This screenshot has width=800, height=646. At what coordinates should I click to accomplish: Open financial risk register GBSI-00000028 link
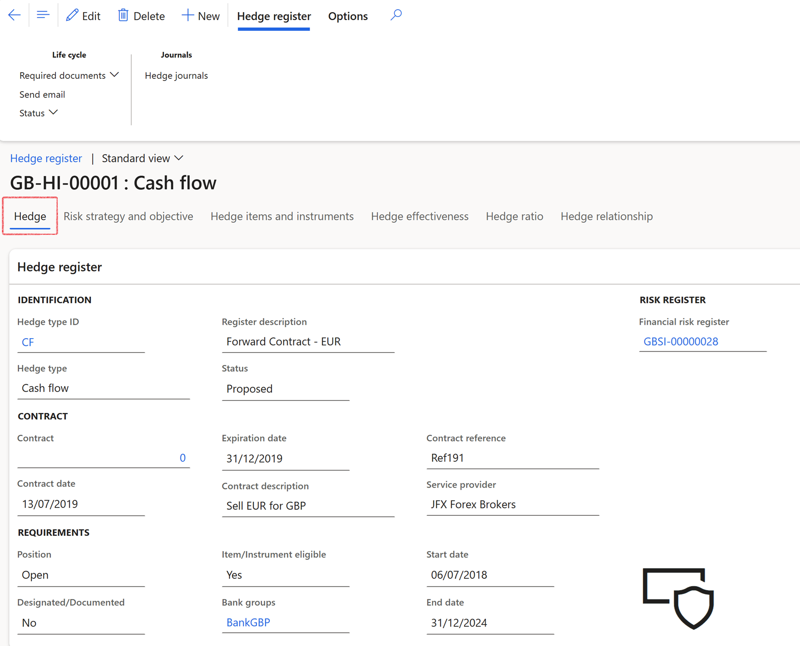click(681, 341)
